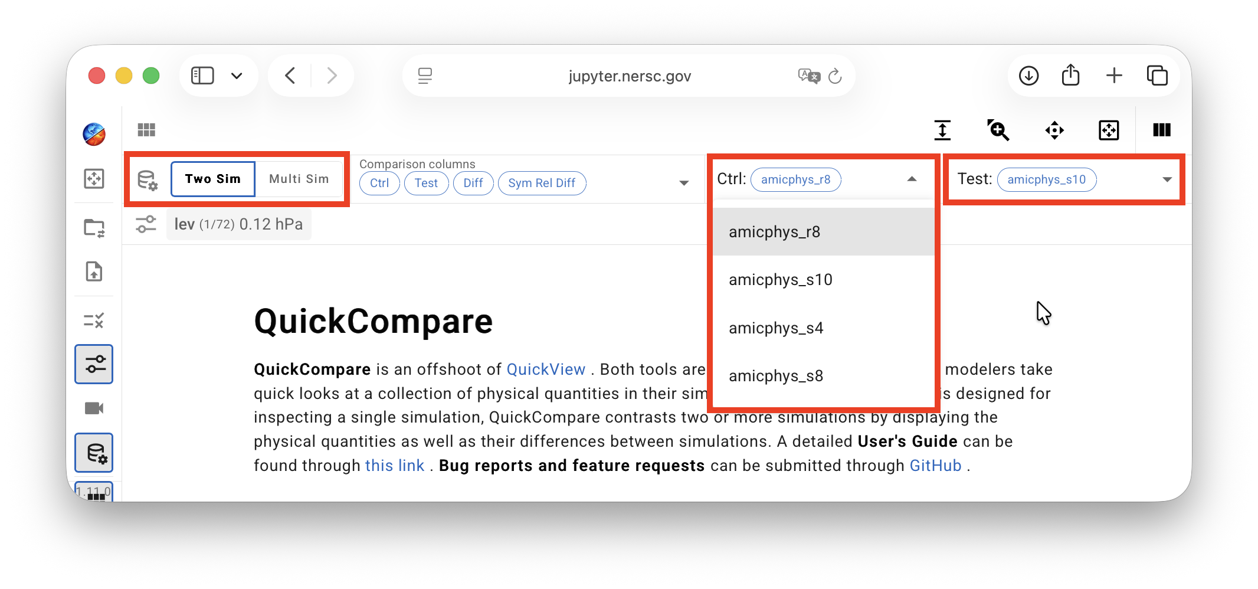Switch to Multi Sim mode

click(x=299, y=179)
